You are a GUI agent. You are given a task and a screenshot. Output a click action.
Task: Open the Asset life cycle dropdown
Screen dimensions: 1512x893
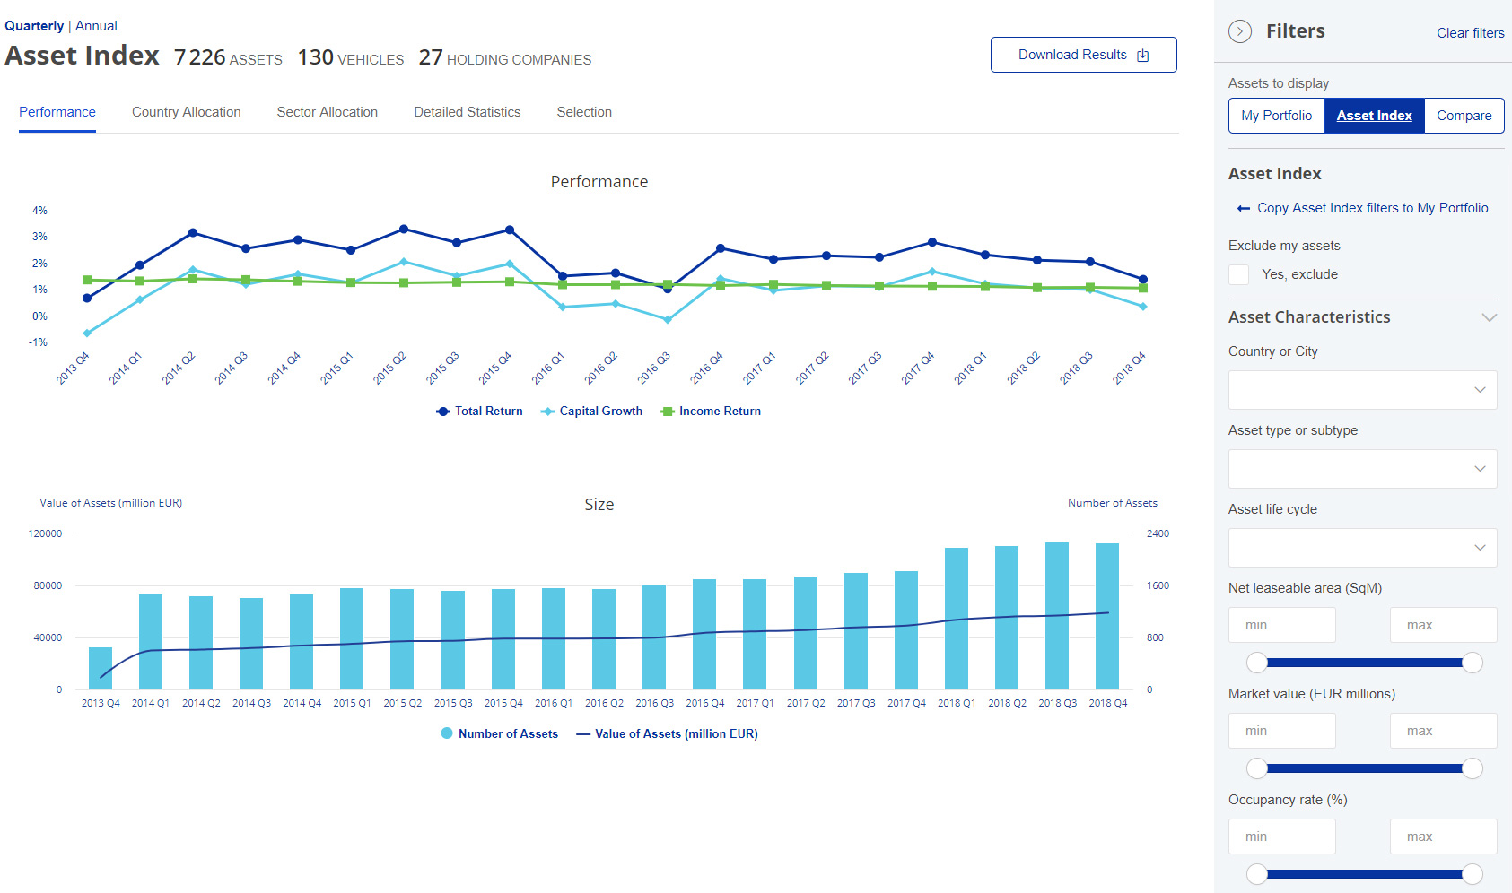tap(1362, 548)
